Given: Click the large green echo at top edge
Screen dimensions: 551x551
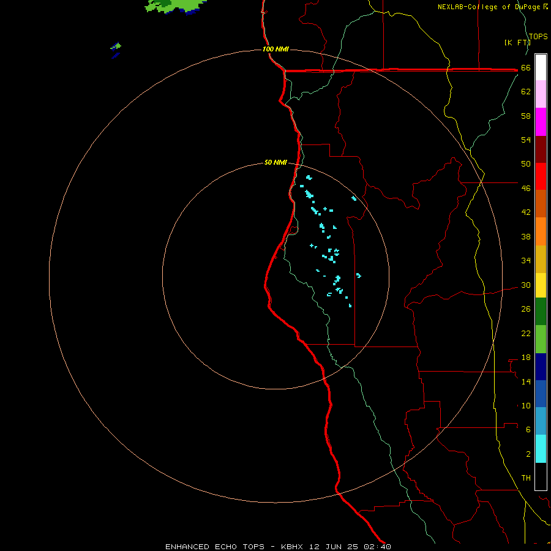Looking at the screenshot, I should (175, 6).
